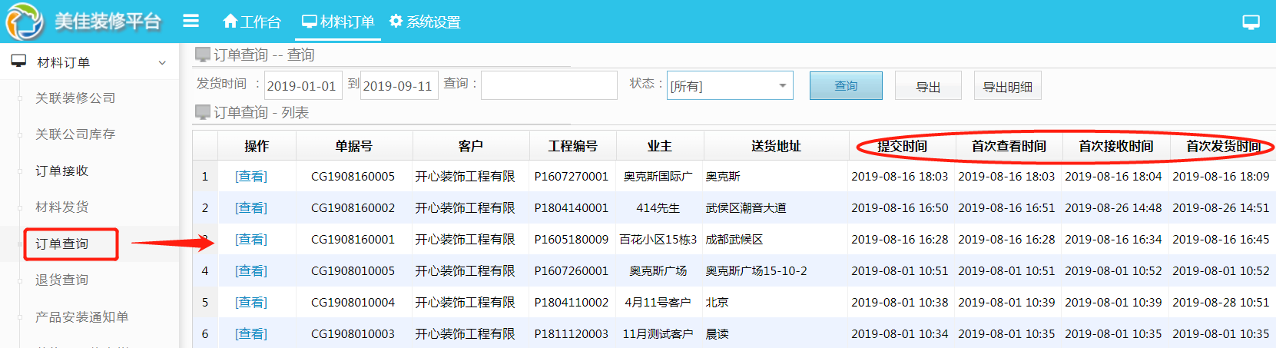Switch to the 材料订单 top tab

coord(338,22)
